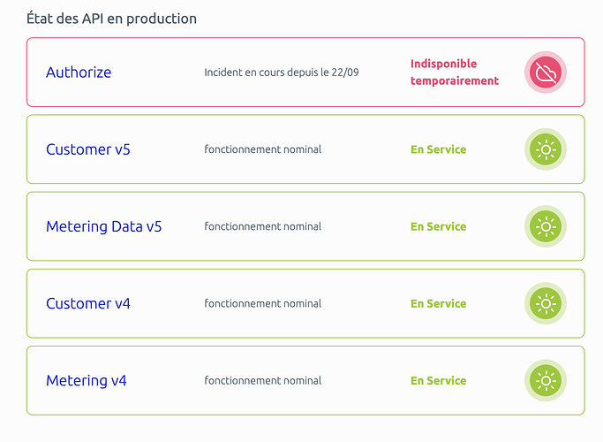Click 'fonctionnement nominal' in Customer v4 card
Viewport: 603px width, 442px height.
point(262,303)
